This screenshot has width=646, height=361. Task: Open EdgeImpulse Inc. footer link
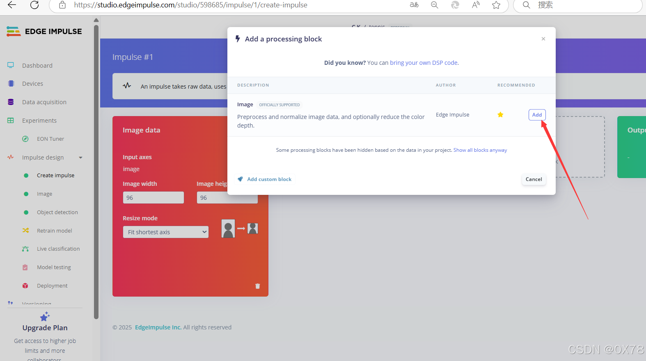(x=158, y=327)
